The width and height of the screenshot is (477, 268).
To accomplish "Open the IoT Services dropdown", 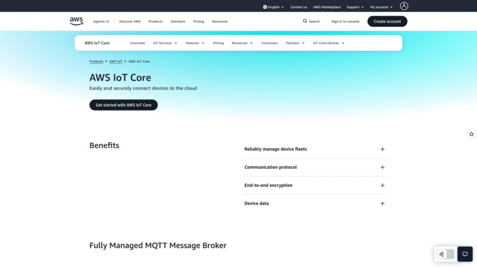I will (165, 43).
